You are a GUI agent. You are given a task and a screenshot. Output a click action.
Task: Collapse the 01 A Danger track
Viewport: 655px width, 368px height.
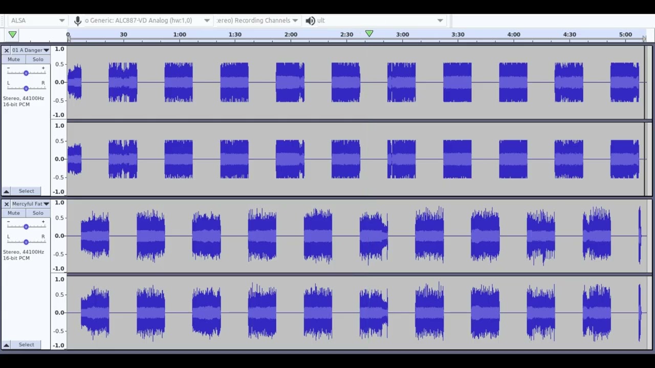(6, 191)
